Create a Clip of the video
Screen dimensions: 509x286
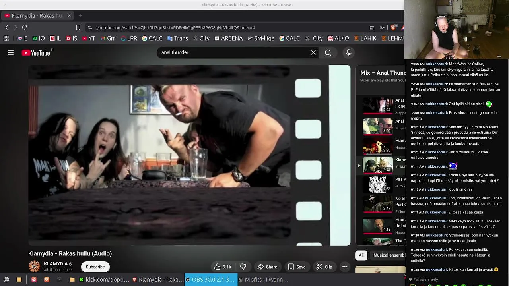point(324,267)
